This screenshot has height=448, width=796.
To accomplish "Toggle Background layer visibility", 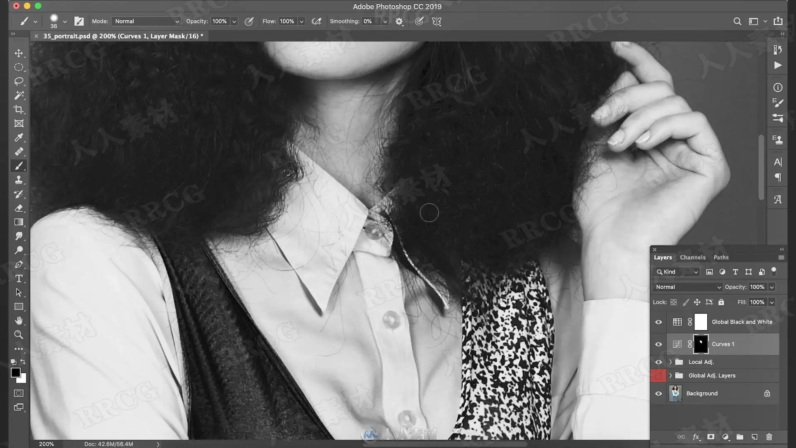I will tap(658, 394).
